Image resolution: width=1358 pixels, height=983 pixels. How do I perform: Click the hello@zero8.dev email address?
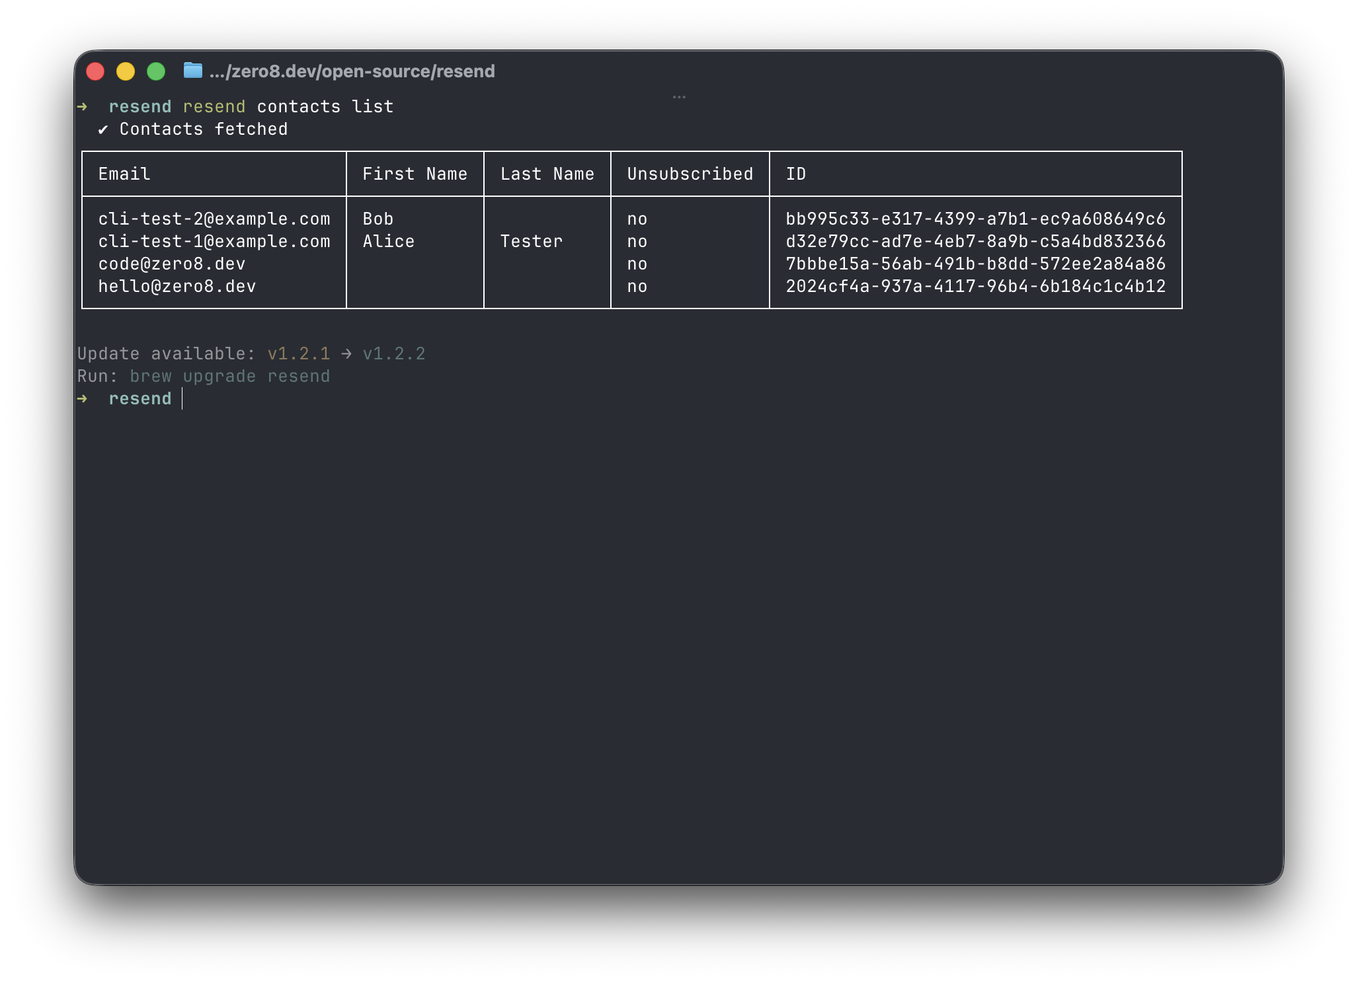[177, 286]
